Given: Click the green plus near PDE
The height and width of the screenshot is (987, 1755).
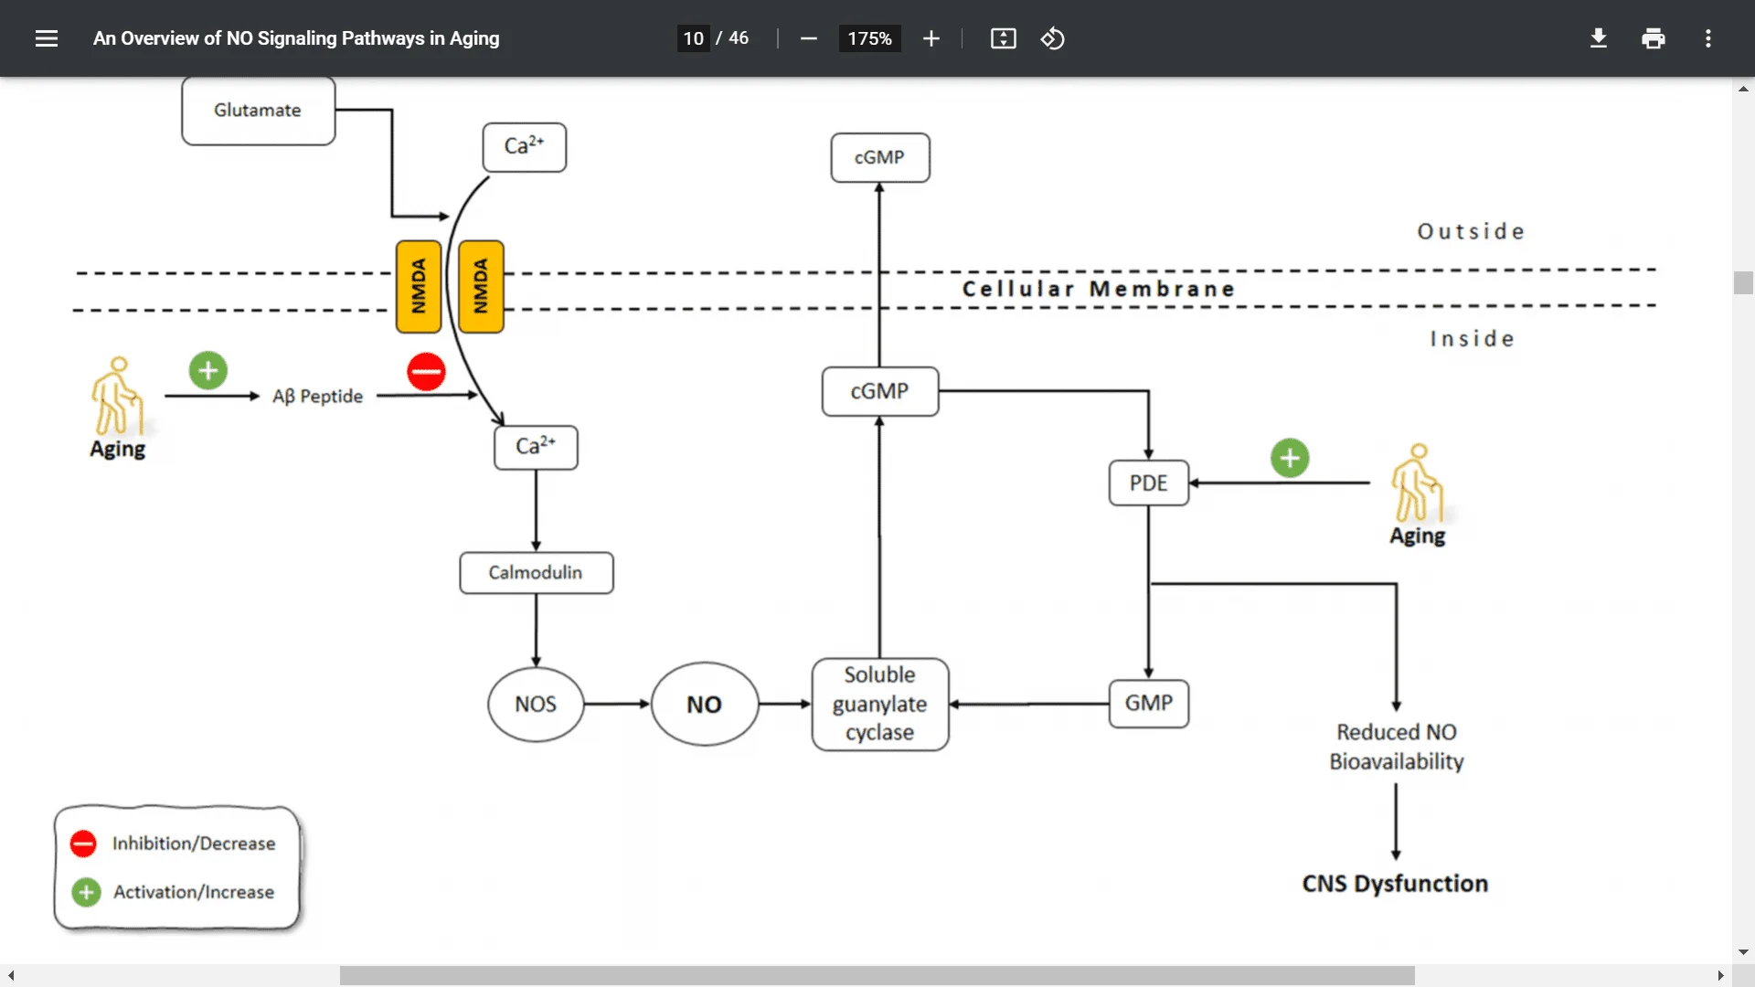Looking at the screenshot, I should [x=1290, y=458].
